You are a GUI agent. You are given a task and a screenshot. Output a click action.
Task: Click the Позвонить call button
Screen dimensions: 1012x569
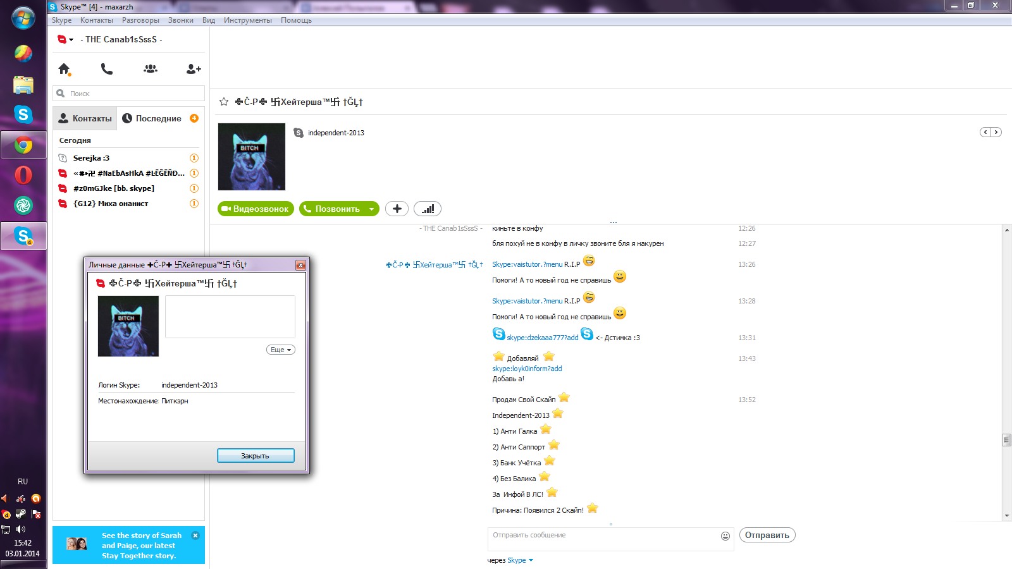point(332,209)
